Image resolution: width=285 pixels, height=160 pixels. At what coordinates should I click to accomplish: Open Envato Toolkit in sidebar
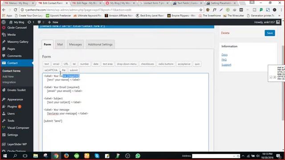pos(17,90)
